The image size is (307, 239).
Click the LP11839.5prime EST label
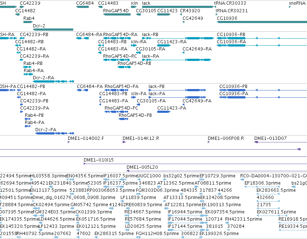pyautogui.click(x=138, y=197)
